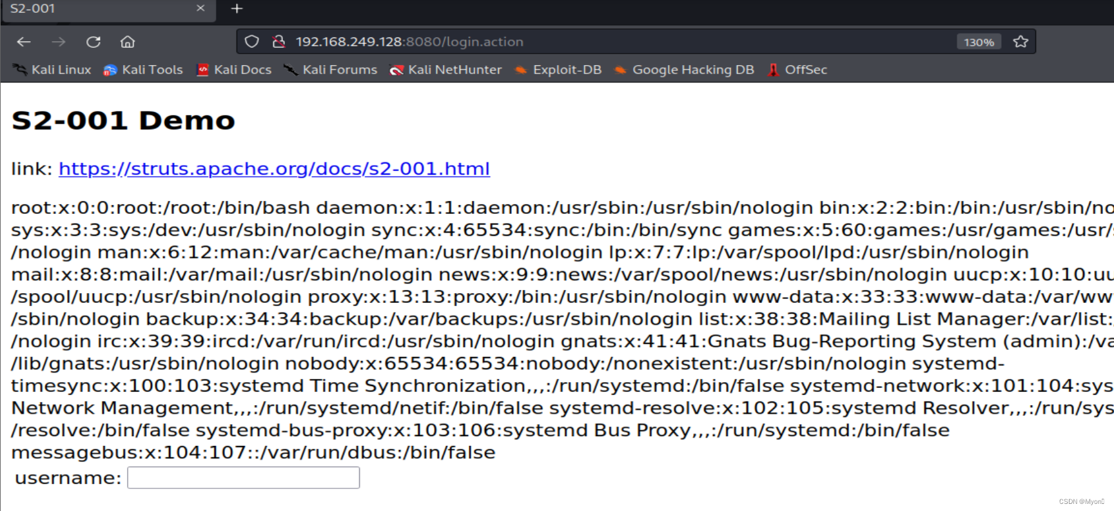
Task: Click the address bar URL
Action: pyautogui.click(x=409, y=42)
